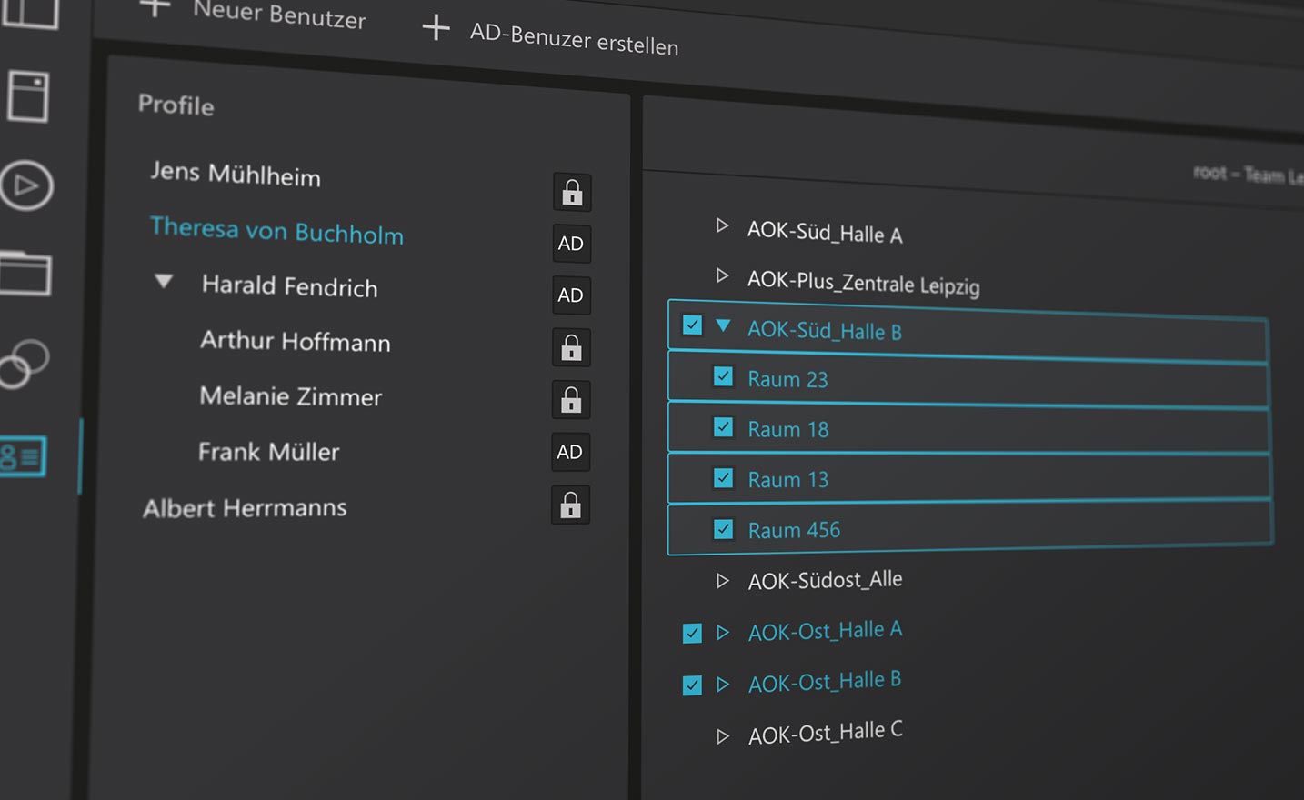
Task: Uncheck the Raum 456 checkbox
Action: tap(723, 528)
